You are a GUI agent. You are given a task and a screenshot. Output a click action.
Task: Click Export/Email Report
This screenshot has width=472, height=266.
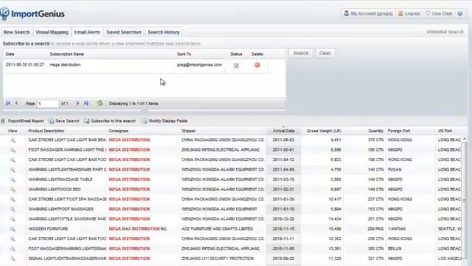[23, 121]
